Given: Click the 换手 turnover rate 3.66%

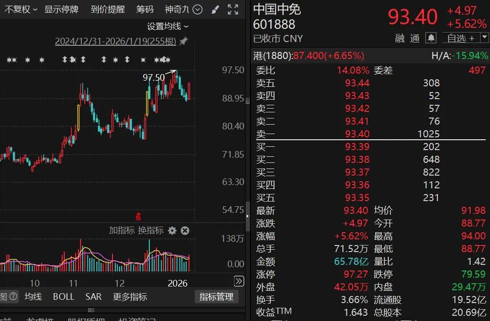Looking at the screenshot, I should (x=354, y=300).
